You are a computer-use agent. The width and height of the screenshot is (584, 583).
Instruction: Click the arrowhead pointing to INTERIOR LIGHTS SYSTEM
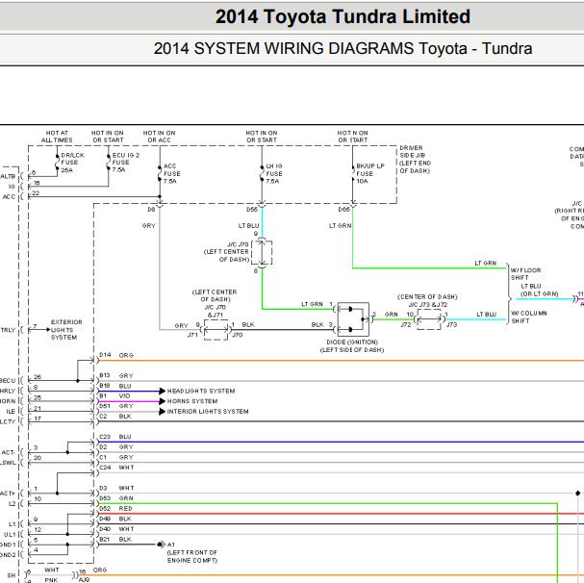click(x=162, y=411)
